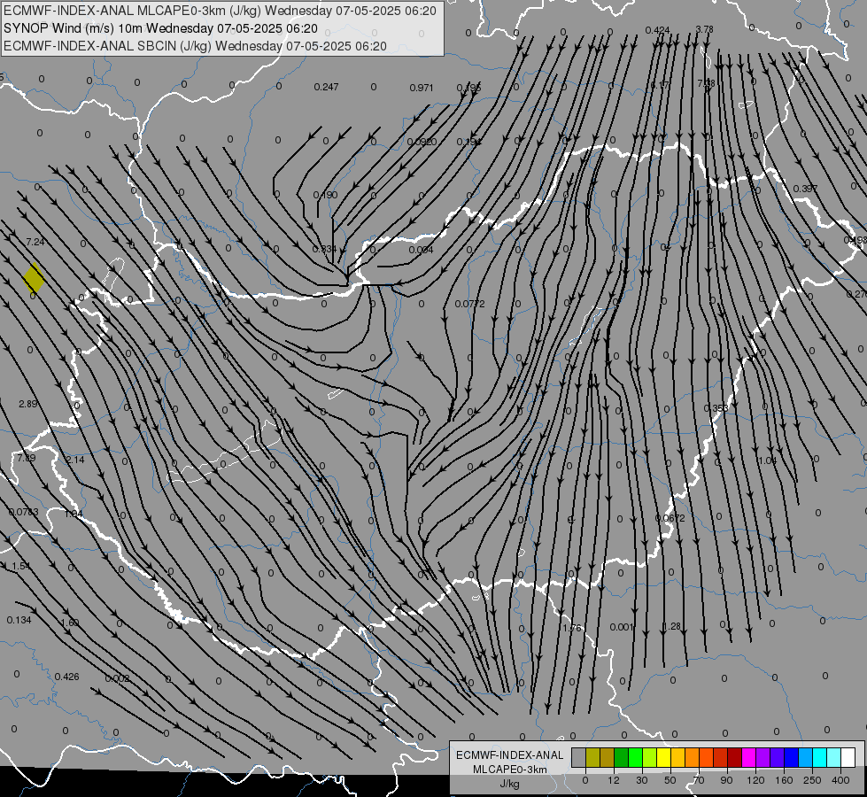Click the legend tick label 90
The height and width of the screenshot is (797, 867).
click(x=726, y=780)
